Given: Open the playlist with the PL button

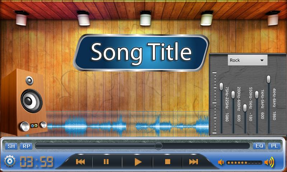Looking at the screenshot, I should 274,146.
